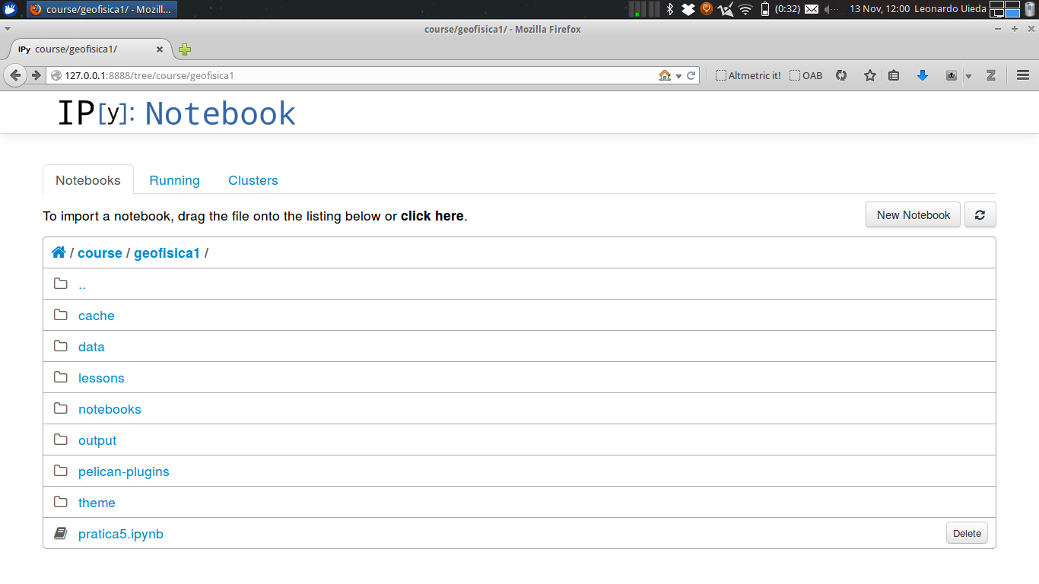Open the Leonardo Uieda user menu
Viewport: 1039px width, 584px height.
950,9
